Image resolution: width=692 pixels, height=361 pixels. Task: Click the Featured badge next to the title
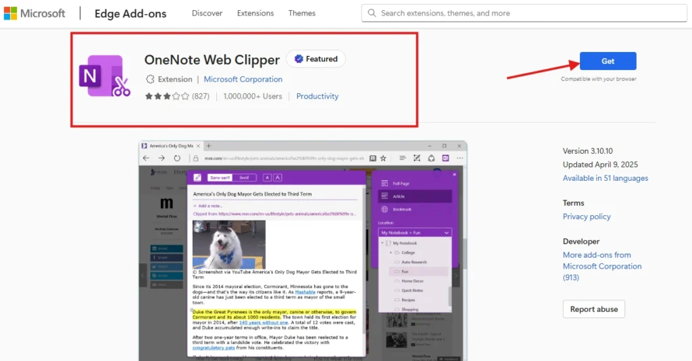[316, 59]
